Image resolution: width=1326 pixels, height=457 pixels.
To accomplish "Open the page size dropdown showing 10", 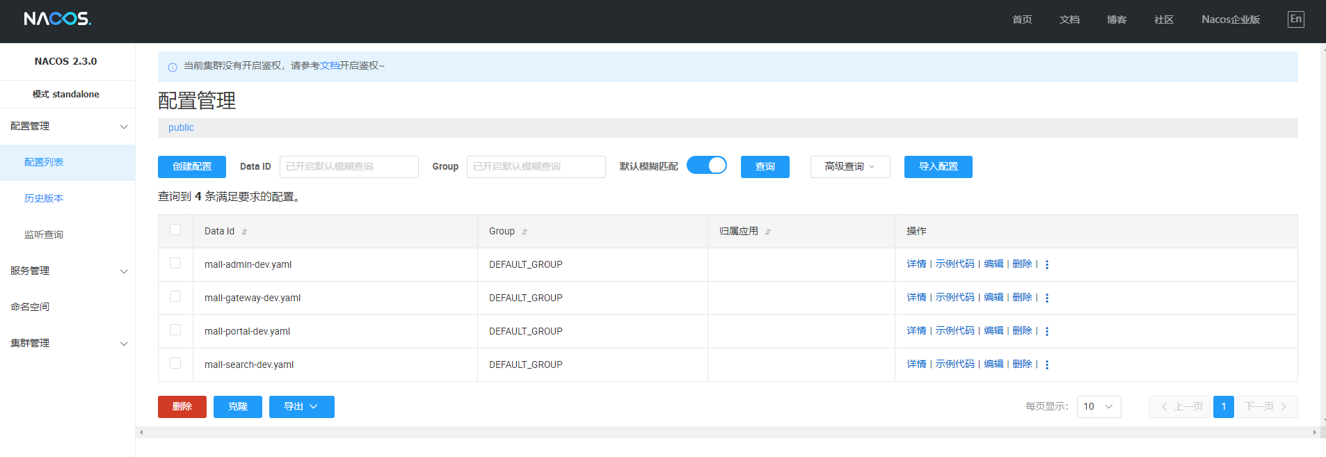I will [1099, 407].
